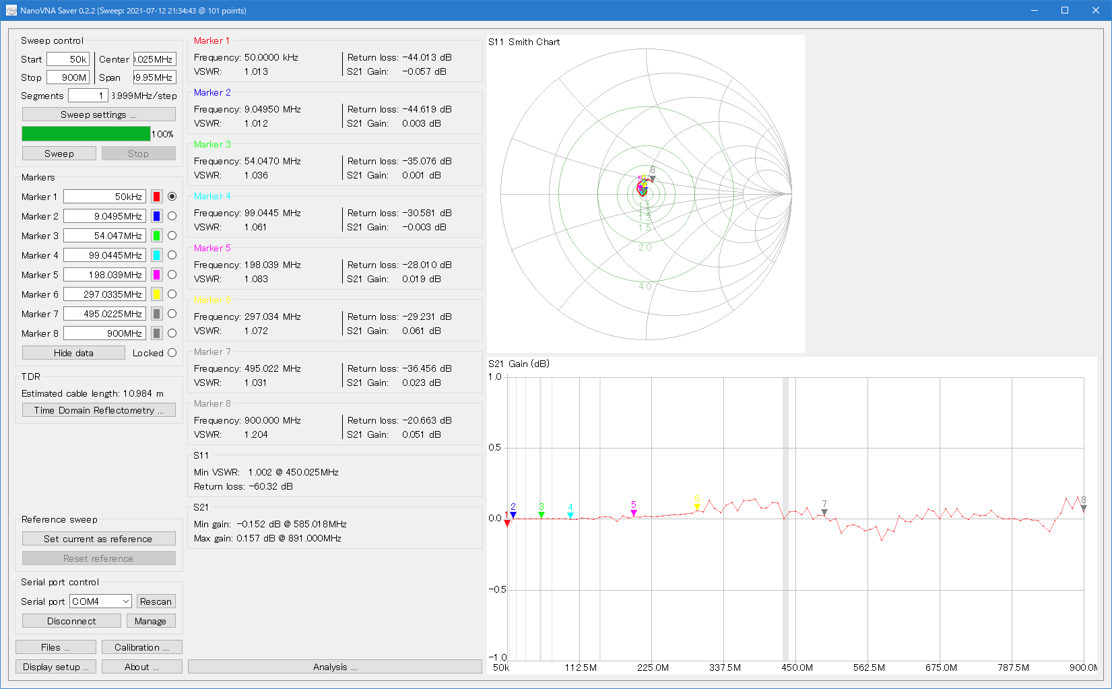Viewport: 1112px width, 689px height.
Task: Click the sweep Stop frequency field
Action: click(x=68, y=77)
